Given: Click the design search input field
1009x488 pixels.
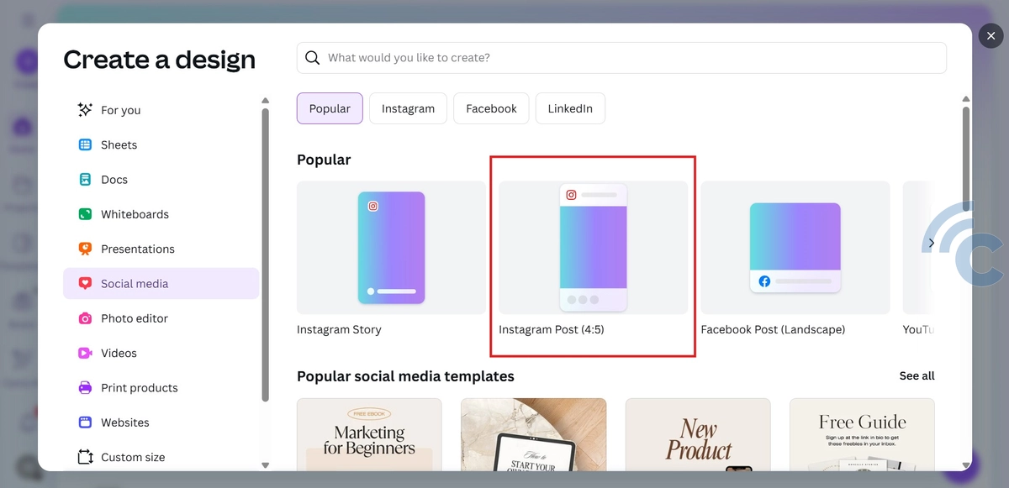Looking at the screenshot, I should tap(631, 58).
